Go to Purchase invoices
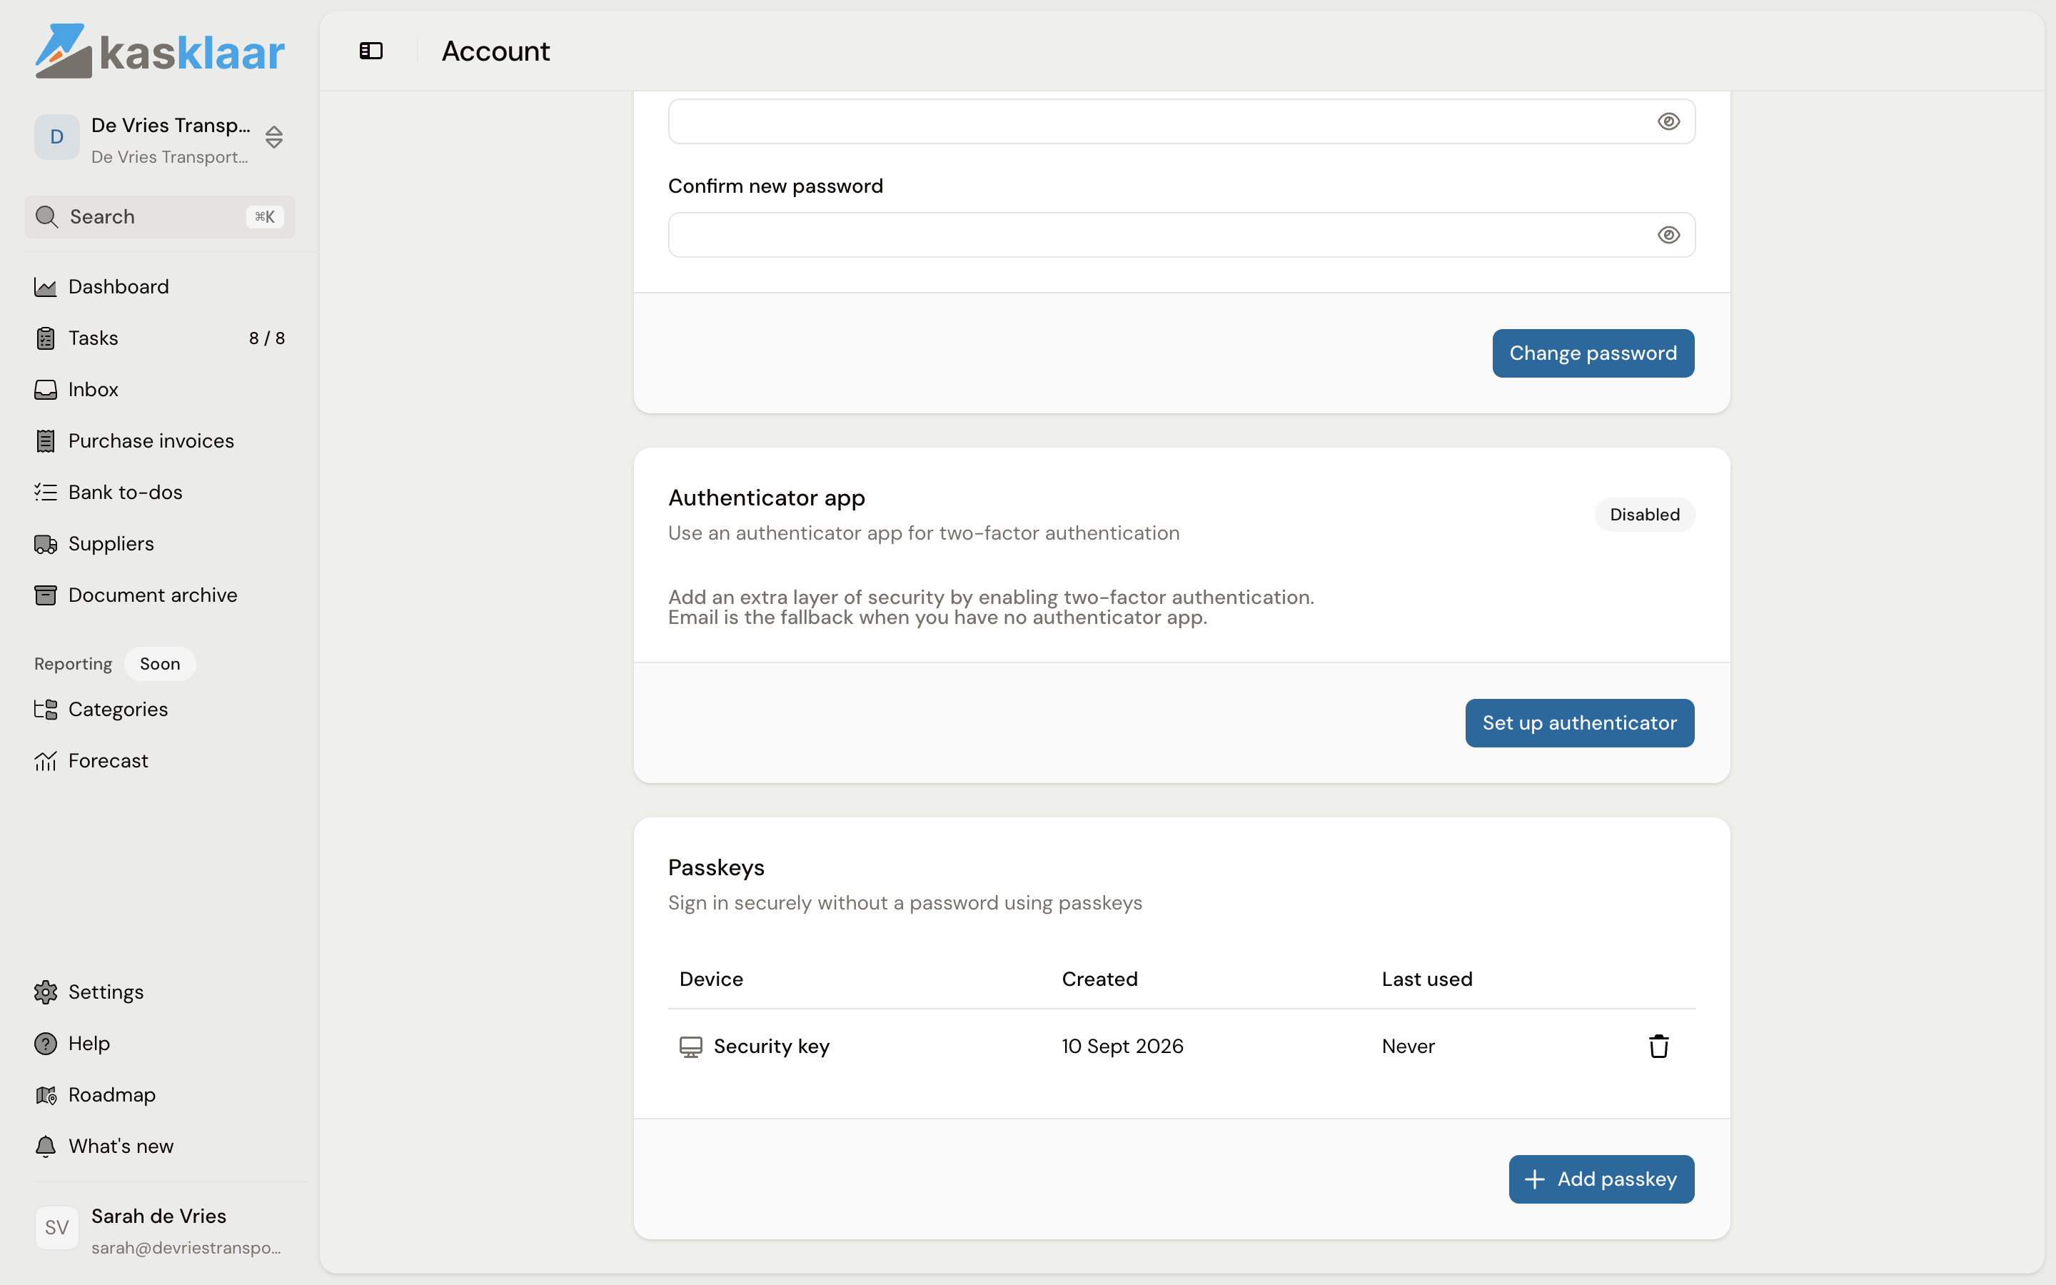2056x1285 pixels. pyautogui.click(x=160, y=441)
